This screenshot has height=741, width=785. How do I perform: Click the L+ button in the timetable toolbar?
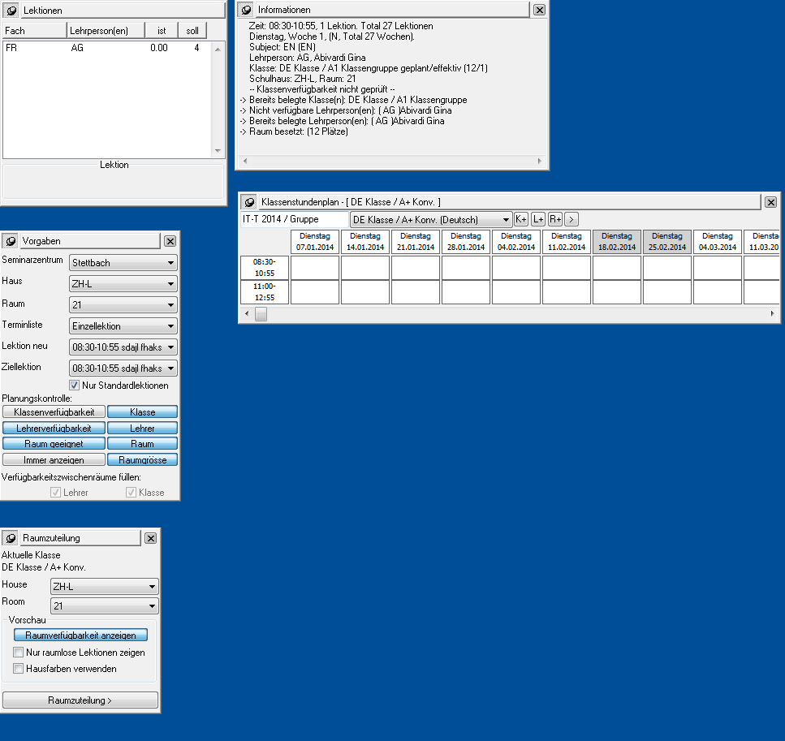point(538,219)
